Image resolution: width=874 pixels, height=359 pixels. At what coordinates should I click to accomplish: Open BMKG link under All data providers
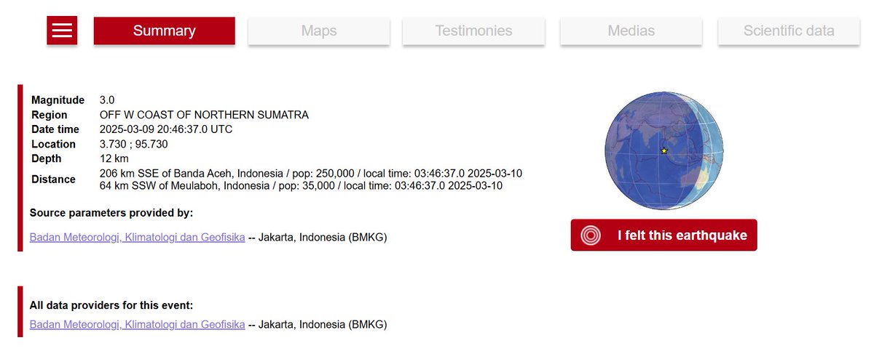pyautogui.click(x=137, y=324)
